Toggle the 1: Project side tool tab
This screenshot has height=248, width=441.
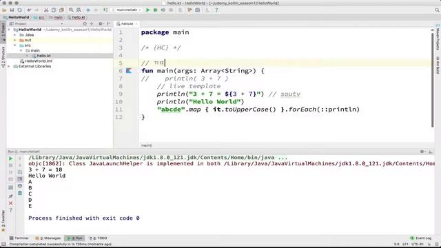3,32
